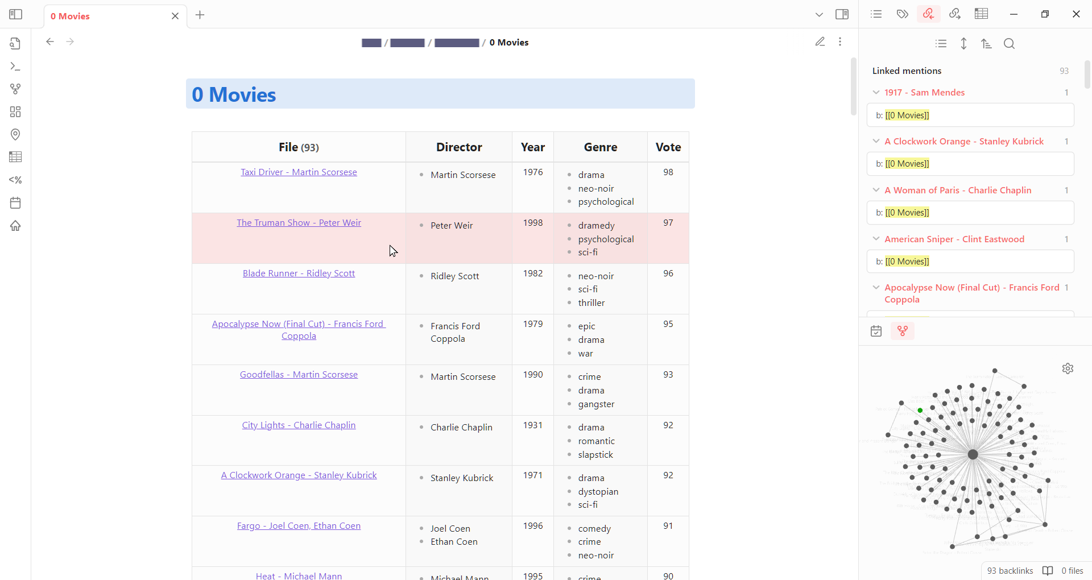Open Goodfellas - Martin Scorsese link

(x=299, y=375)
